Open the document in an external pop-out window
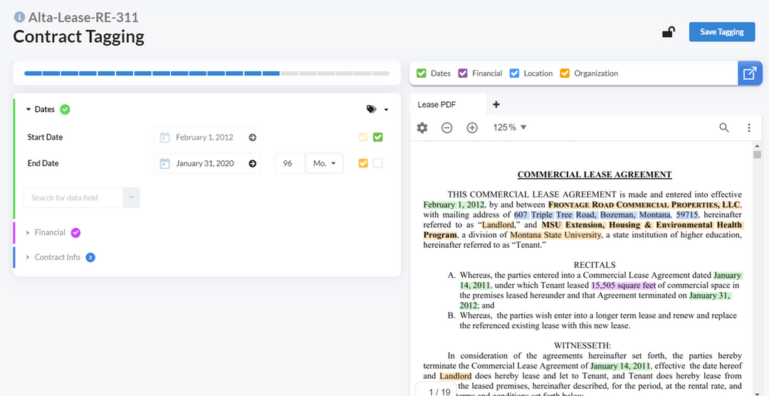The image size is (769, 396). click(750, 73)
